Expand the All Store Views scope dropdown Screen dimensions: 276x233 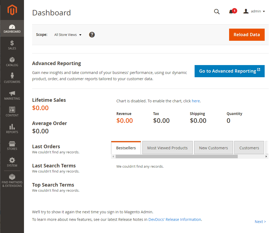pos(68,35)
